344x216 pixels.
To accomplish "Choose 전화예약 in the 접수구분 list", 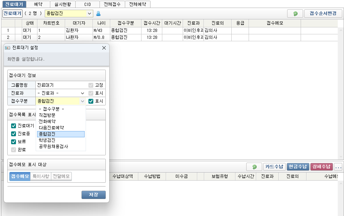I will 47,121.
